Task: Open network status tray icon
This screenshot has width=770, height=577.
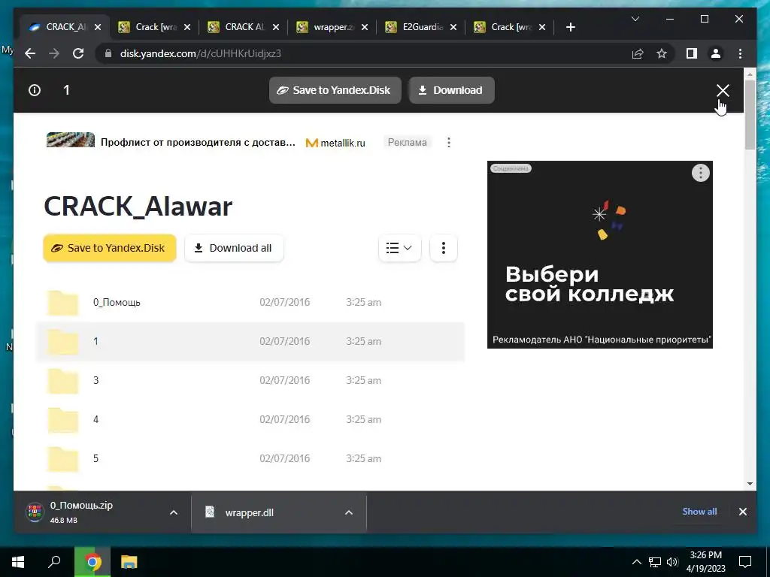Action: pyautogui.click(x=655, y=562)
